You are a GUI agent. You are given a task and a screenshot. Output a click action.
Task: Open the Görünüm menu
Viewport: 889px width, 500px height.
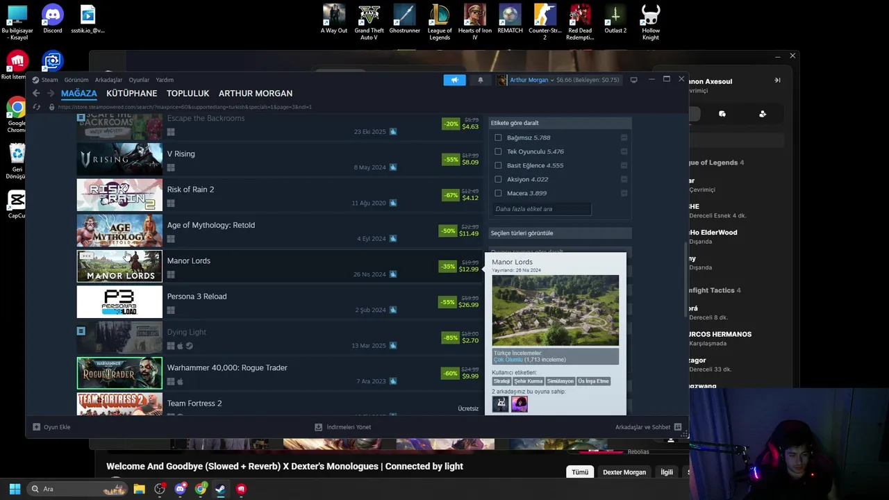coord(76,80)
